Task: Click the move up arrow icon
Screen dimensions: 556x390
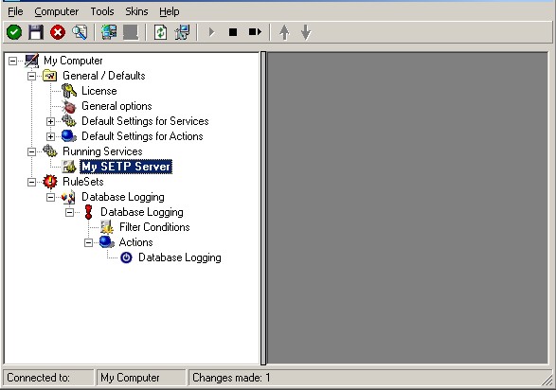Action: [284, 32]
